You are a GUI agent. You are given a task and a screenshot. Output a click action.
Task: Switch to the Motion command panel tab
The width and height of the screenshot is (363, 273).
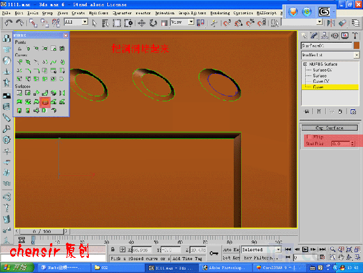coord(334,35)
